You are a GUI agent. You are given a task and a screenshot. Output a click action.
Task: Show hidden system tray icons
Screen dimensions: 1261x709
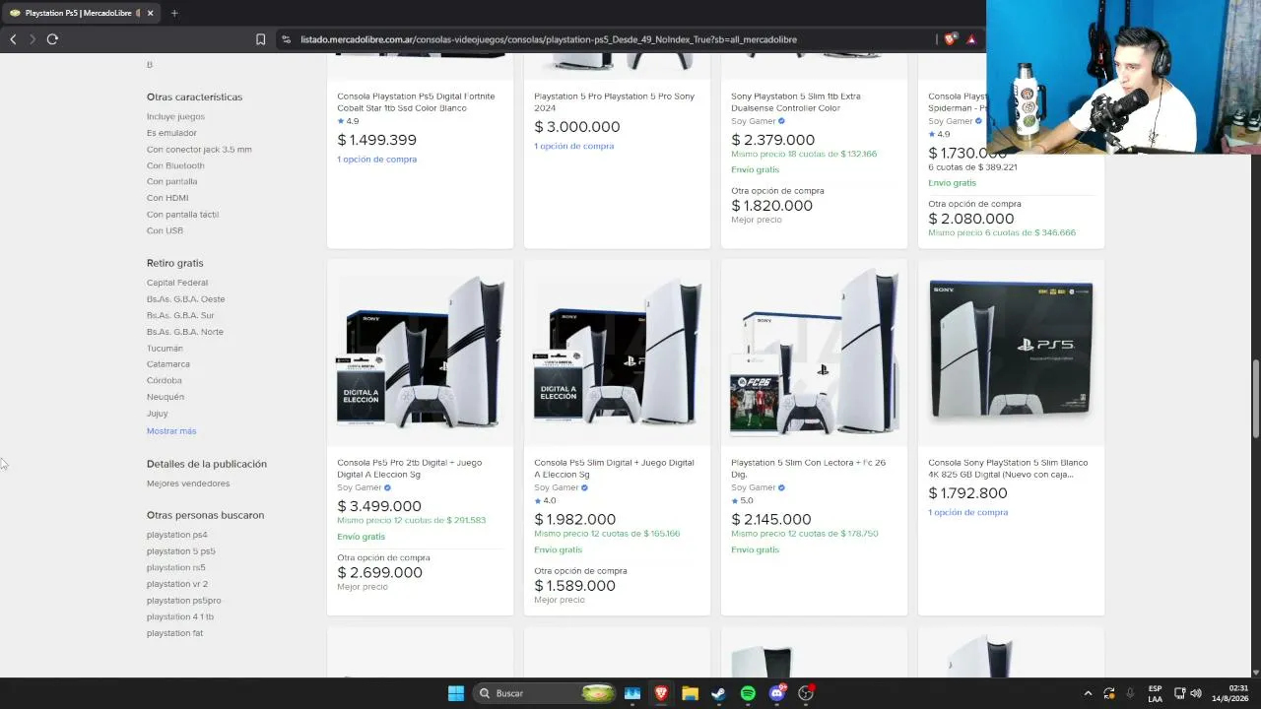pos(1088,693)
